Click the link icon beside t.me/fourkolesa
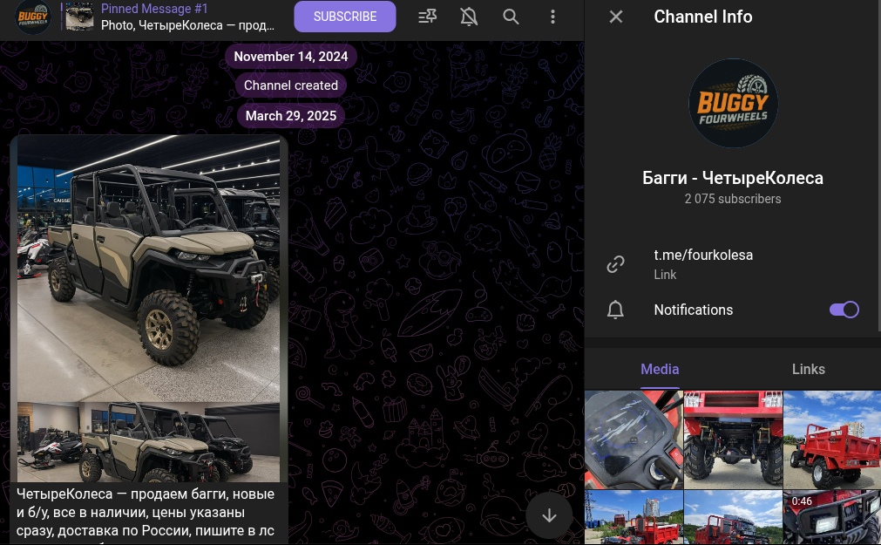881x545 pixels. click(x=616, y=264)
